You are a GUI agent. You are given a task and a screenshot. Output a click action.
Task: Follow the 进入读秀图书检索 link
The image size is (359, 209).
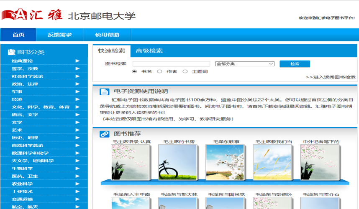(x=331, y=77)
